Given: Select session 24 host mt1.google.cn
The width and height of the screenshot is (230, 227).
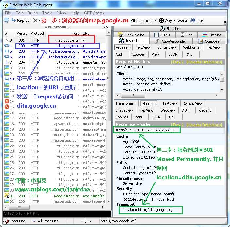Looking at the screenshot, I should pos(67,157).
